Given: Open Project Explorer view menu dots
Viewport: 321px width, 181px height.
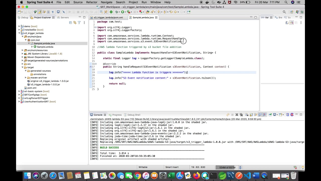Looking at the screenshot, I should [84, 23].
